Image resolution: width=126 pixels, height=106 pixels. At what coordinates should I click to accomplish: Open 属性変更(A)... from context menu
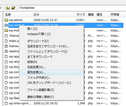pyautogui.click(x=52, y=72)
